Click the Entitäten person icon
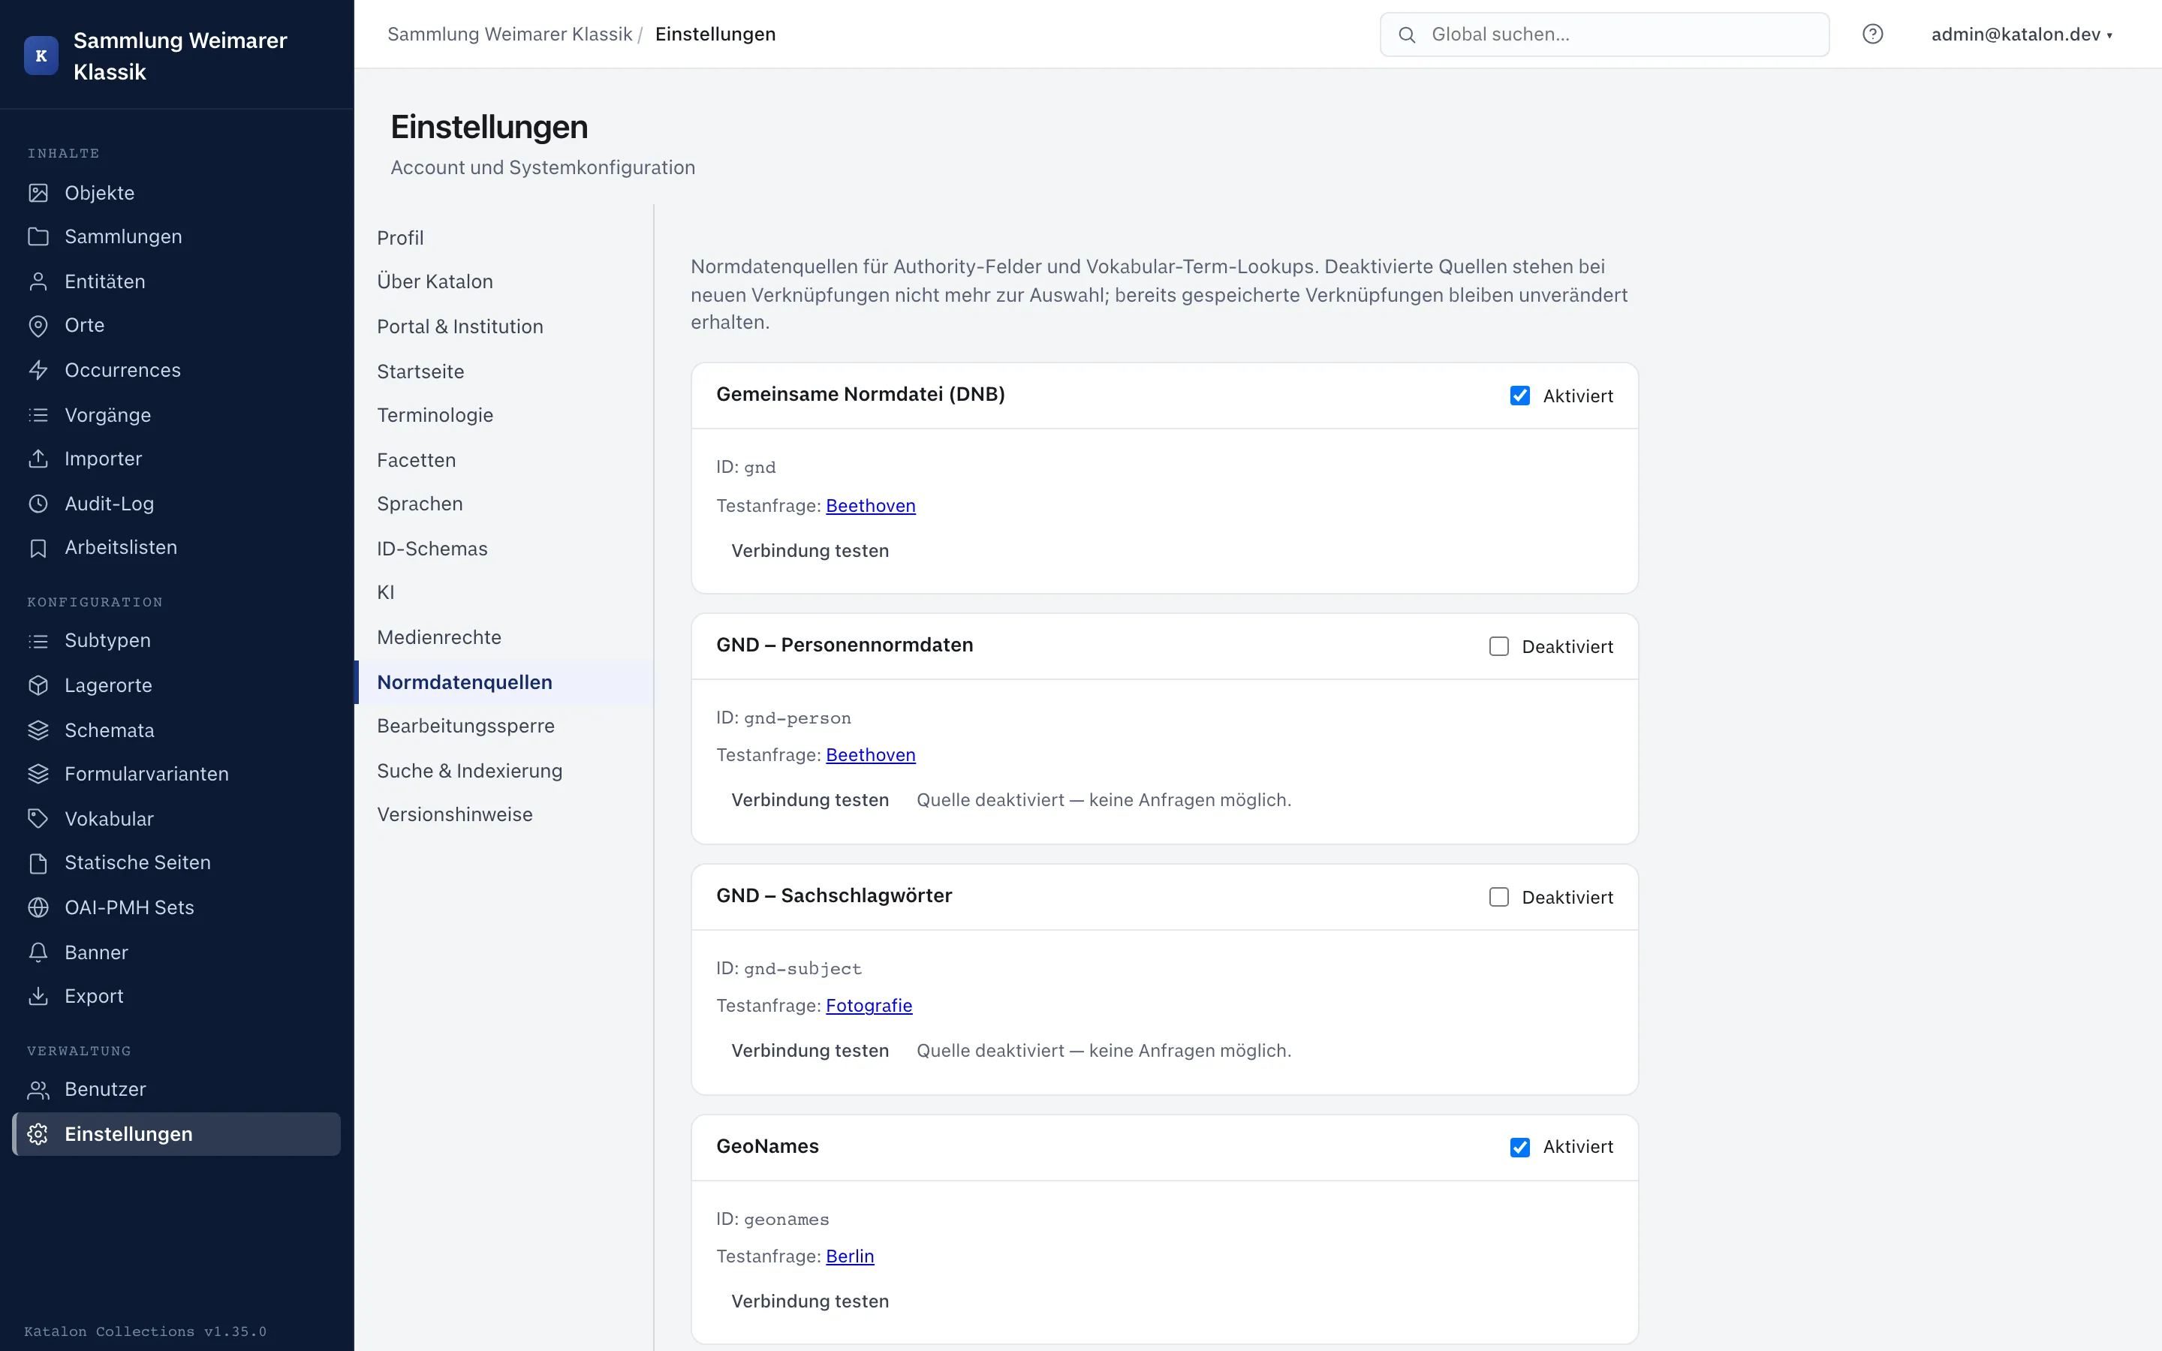Screen dimensions: 2162x1351 pos(38,281)
